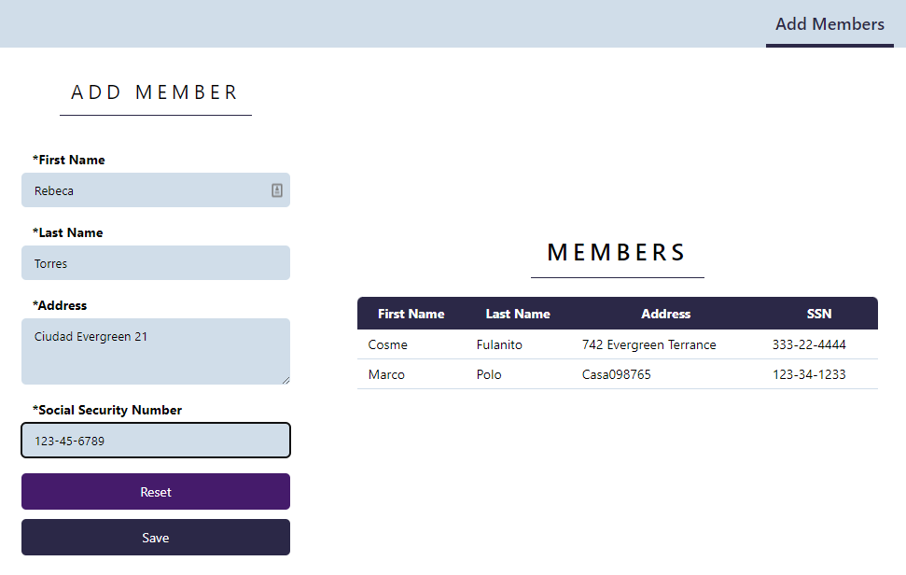
Task: Click the Save button
Action: pos(155,538)
